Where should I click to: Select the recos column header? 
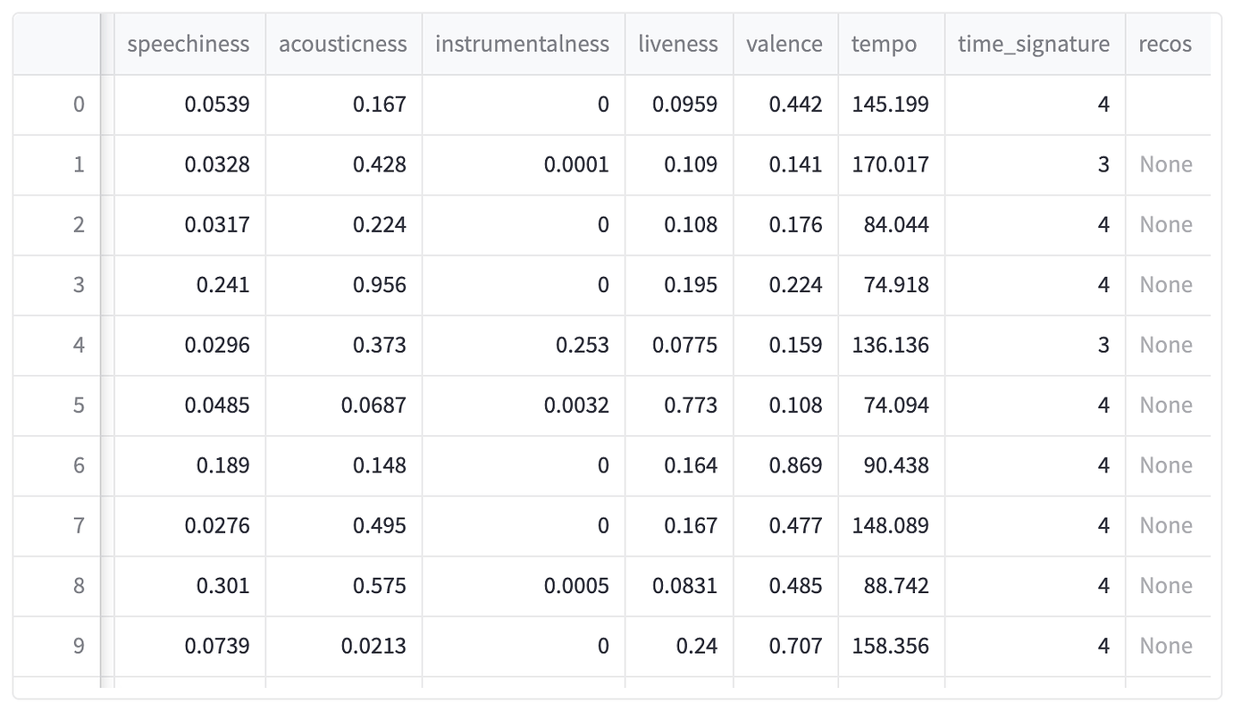[x=1165, y=44]
